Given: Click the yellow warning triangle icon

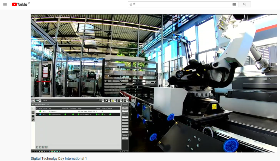Looking at the screenshot, I should tap(113, 101).
